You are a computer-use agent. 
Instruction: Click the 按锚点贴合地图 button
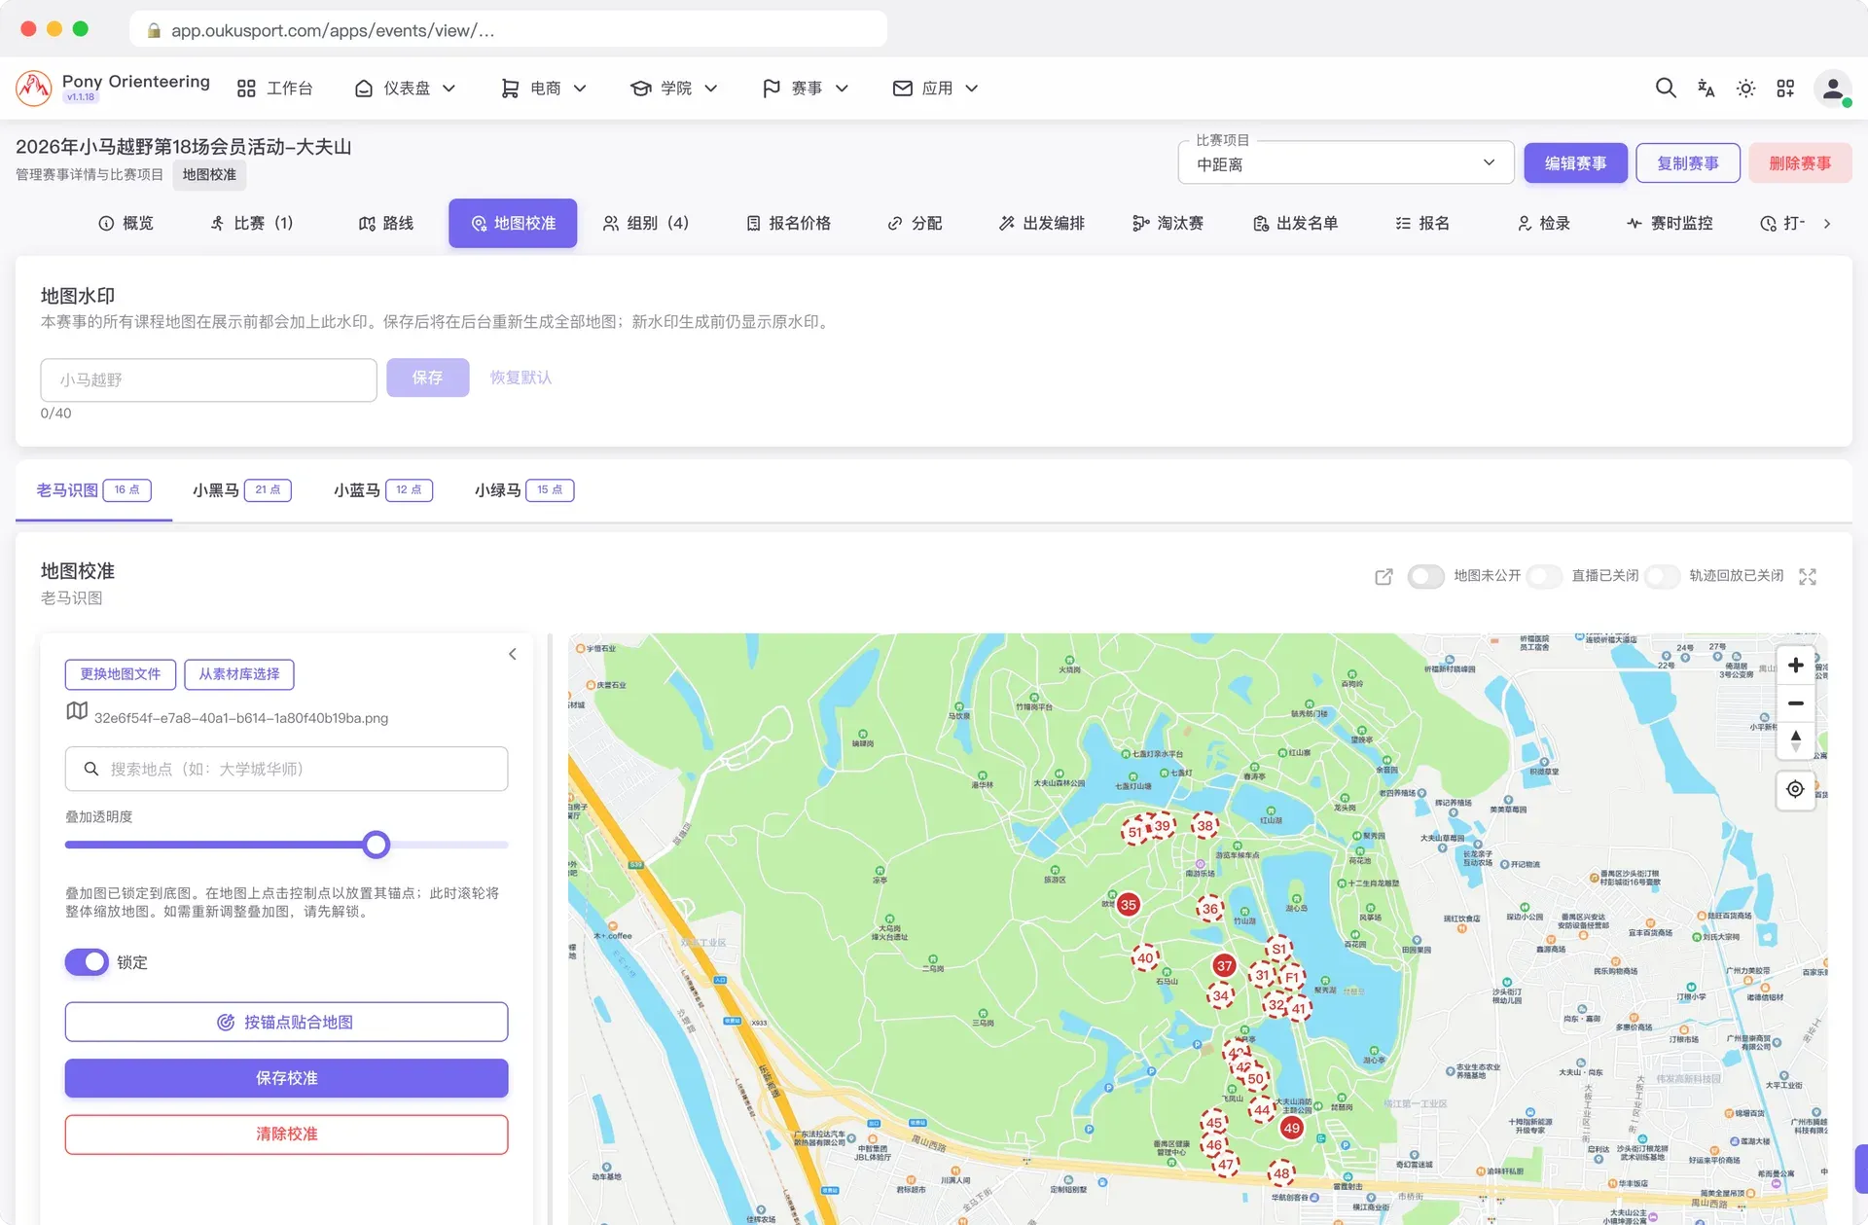pyautogui.click(x=287, y=1023)
